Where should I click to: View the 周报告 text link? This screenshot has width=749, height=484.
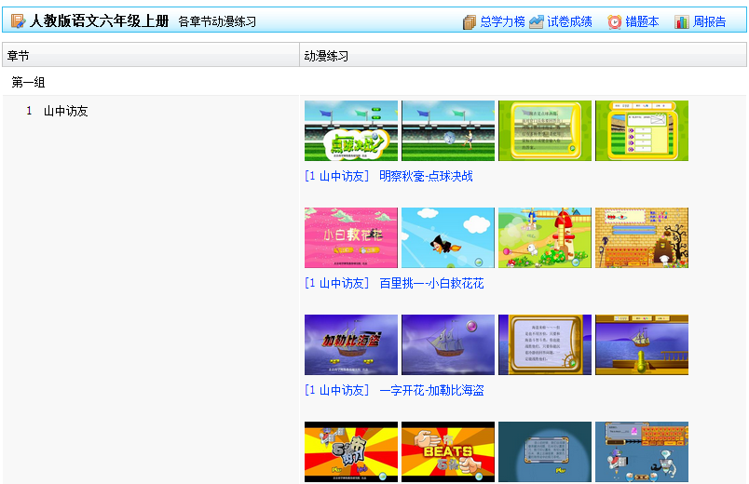click(x=710, y=22)
